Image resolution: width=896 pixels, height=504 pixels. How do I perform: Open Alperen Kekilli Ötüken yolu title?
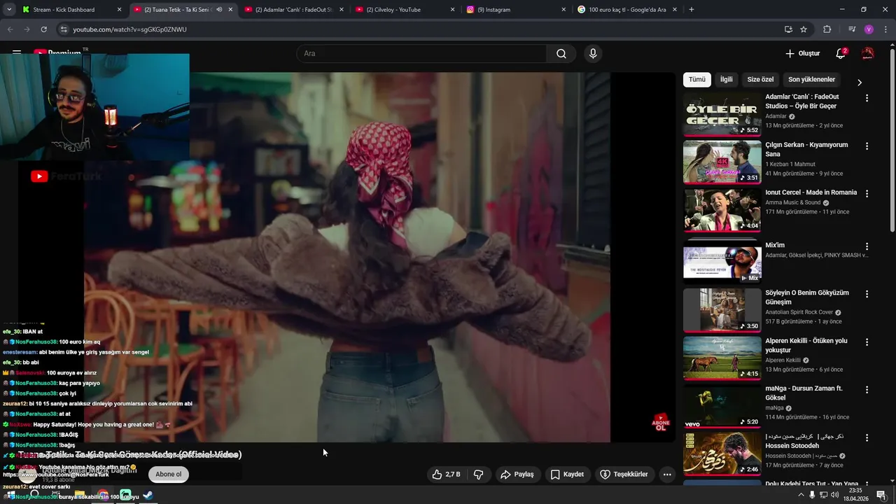click(806, 345)
